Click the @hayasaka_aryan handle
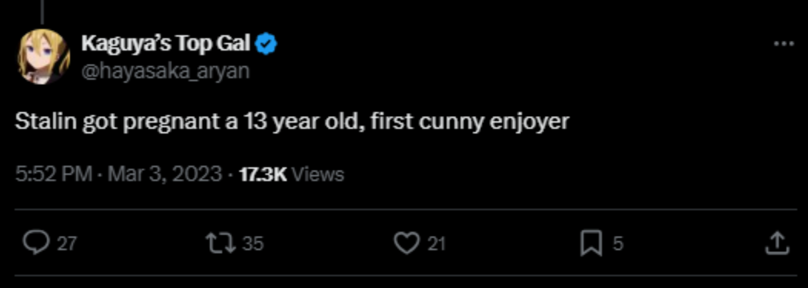Viewport: 808px width, 288px height. coord(165,71)
